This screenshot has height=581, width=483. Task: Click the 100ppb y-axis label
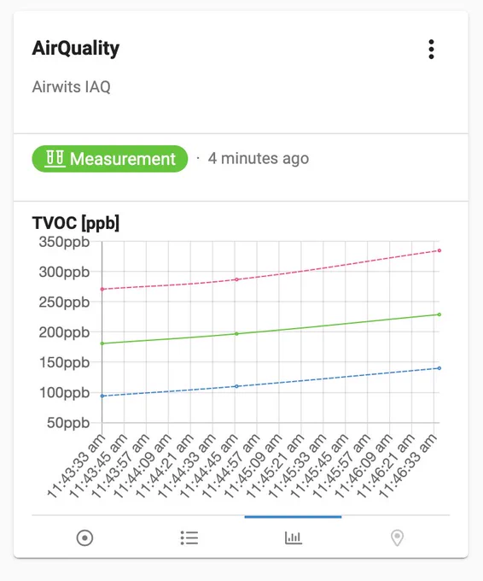(64, 392)
